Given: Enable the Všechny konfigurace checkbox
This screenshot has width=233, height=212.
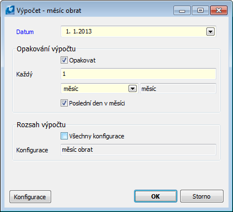Looking at the screenshot, I should pyautogui.click(x=64, y=136).
